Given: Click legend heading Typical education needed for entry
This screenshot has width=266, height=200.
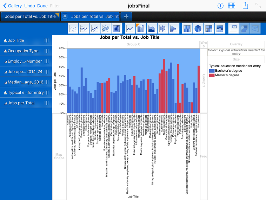Looking at the screenshot, I should (235, 66).
